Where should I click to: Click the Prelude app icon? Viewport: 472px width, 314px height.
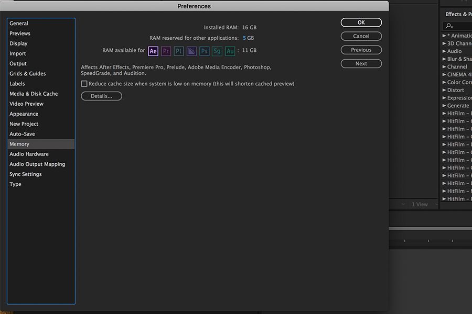(178, 51)
